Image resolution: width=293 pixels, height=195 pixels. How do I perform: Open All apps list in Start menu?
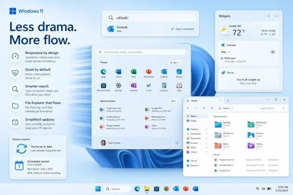click(174, 62)
